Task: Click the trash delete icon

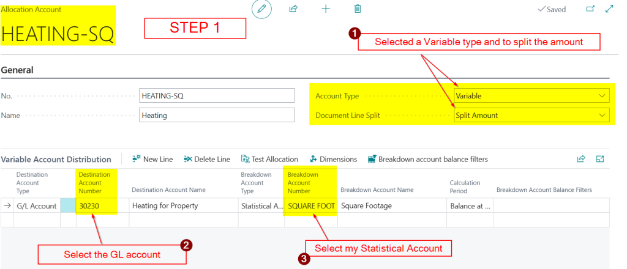Action: (x=358, y=9)
